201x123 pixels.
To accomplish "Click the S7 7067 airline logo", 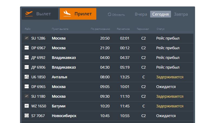I will pyautogui.click(x=27, y=116).
